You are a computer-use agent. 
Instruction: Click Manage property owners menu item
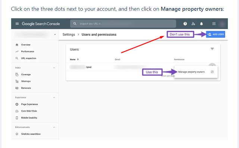pos(196,72)
